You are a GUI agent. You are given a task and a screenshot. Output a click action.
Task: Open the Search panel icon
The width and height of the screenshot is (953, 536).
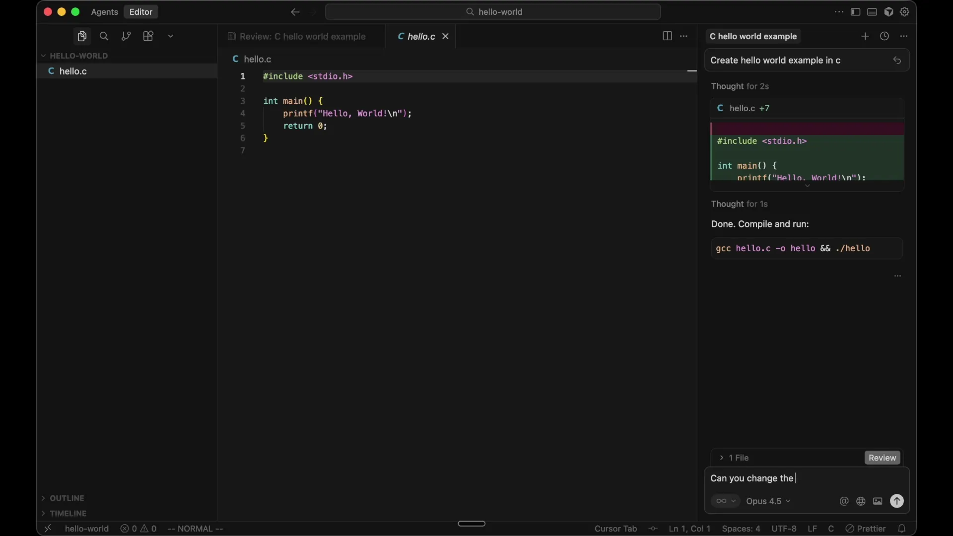pyautogui.click(x=104, y=36)
